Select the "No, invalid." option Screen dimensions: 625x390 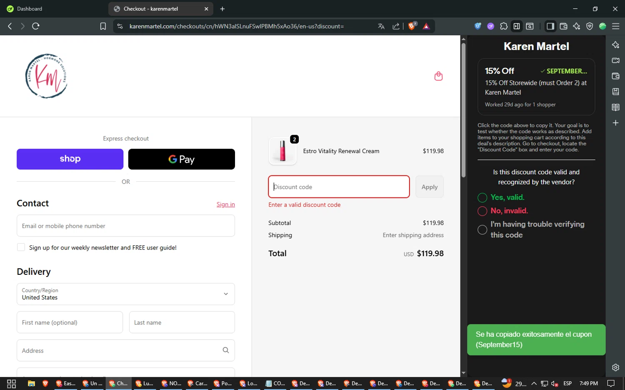tap(482, 211)
